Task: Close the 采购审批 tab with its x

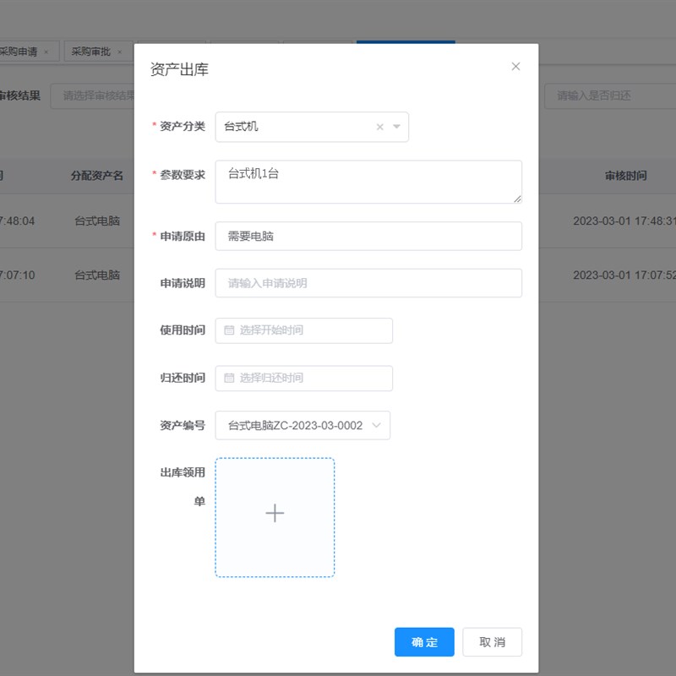Action: 119,52
